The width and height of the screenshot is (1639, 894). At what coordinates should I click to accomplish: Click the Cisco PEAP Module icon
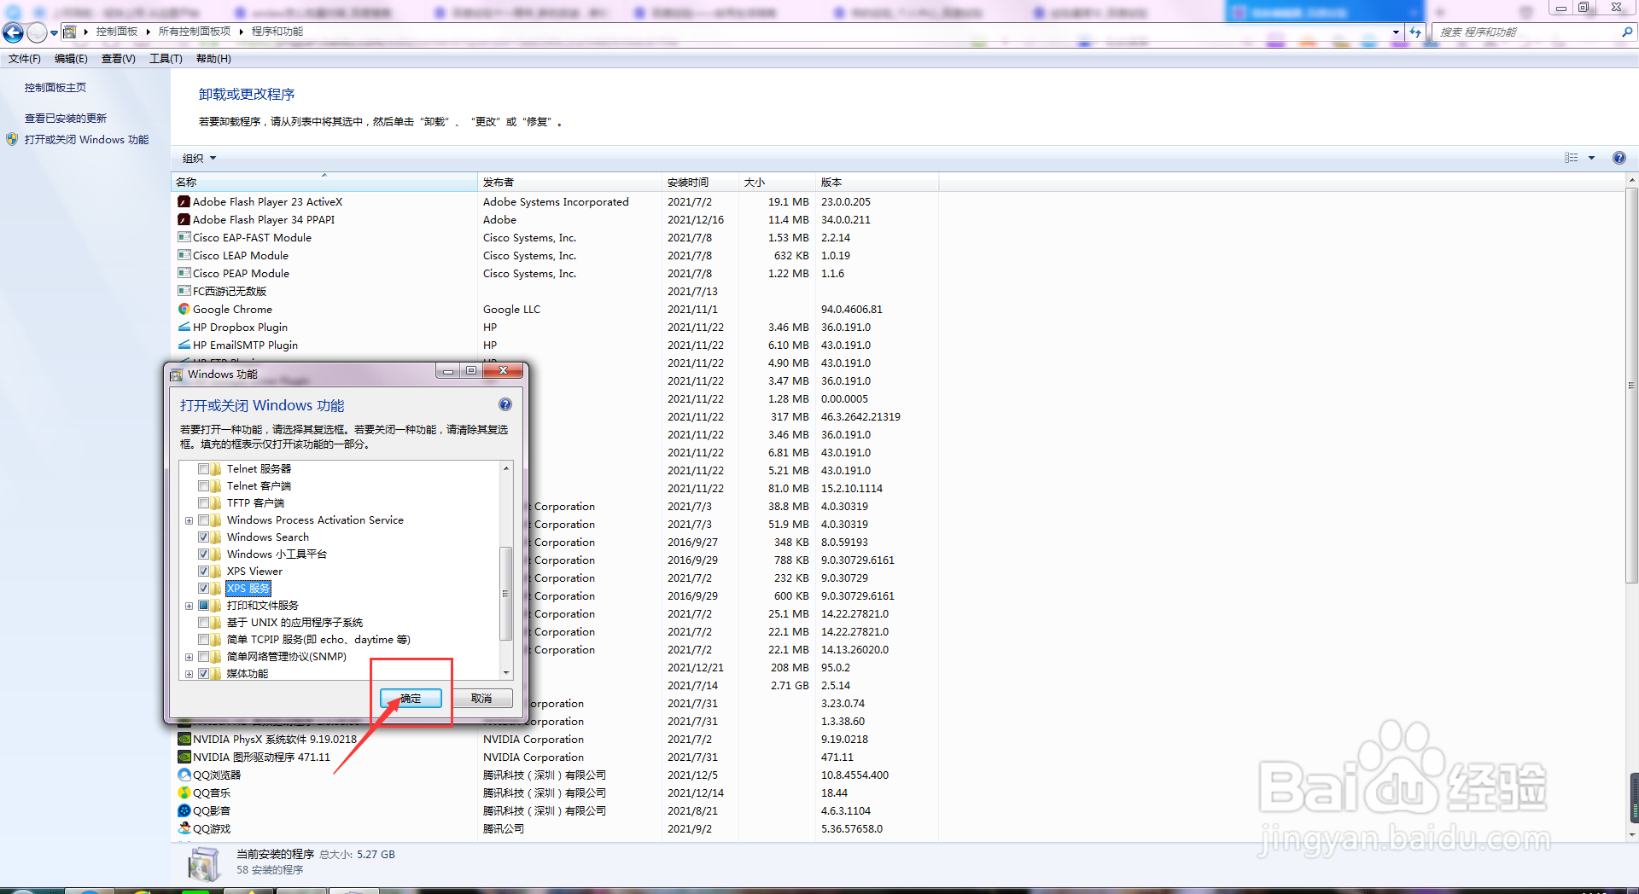[184, 274]
